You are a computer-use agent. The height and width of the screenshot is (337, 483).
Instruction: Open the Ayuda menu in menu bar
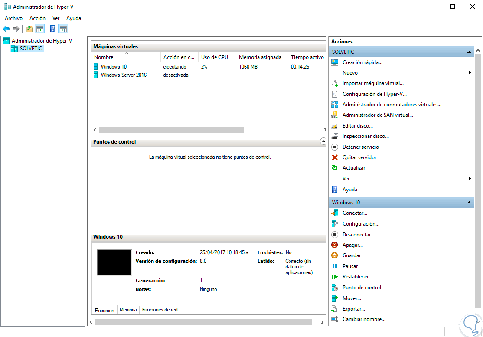click(x=74, y=18)
